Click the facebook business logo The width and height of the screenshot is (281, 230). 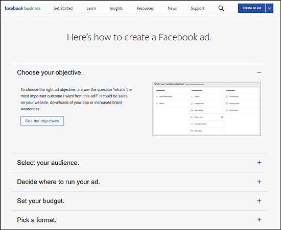click(x=22, y=8)
